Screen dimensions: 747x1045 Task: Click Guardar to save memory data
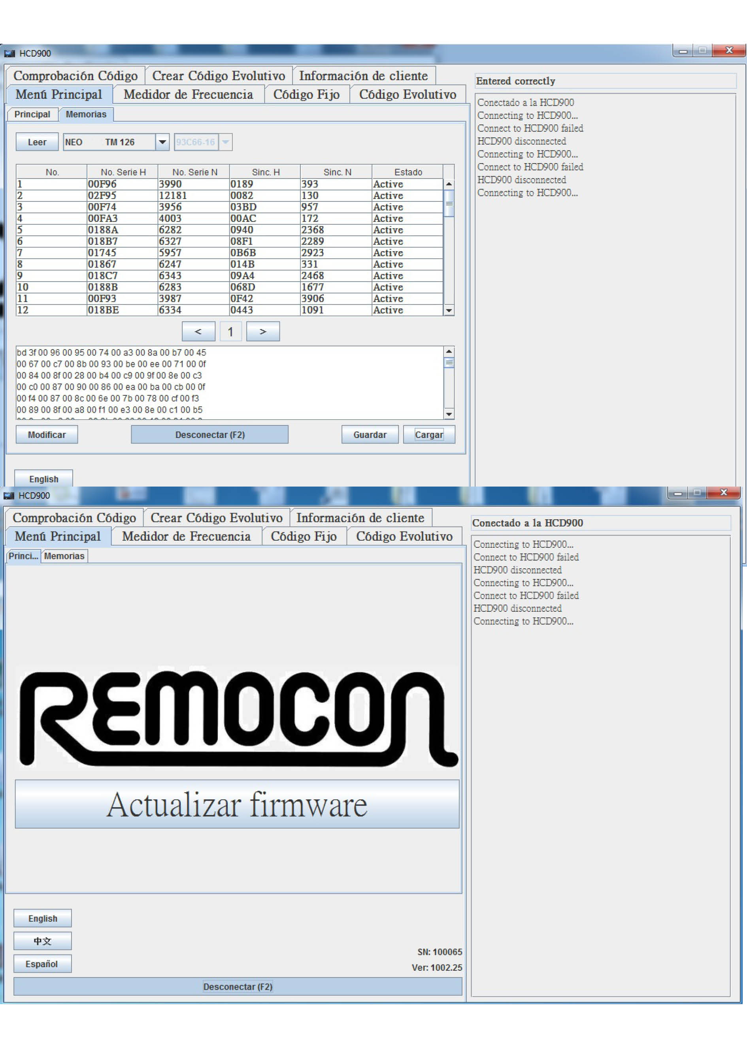click(370, 434)
